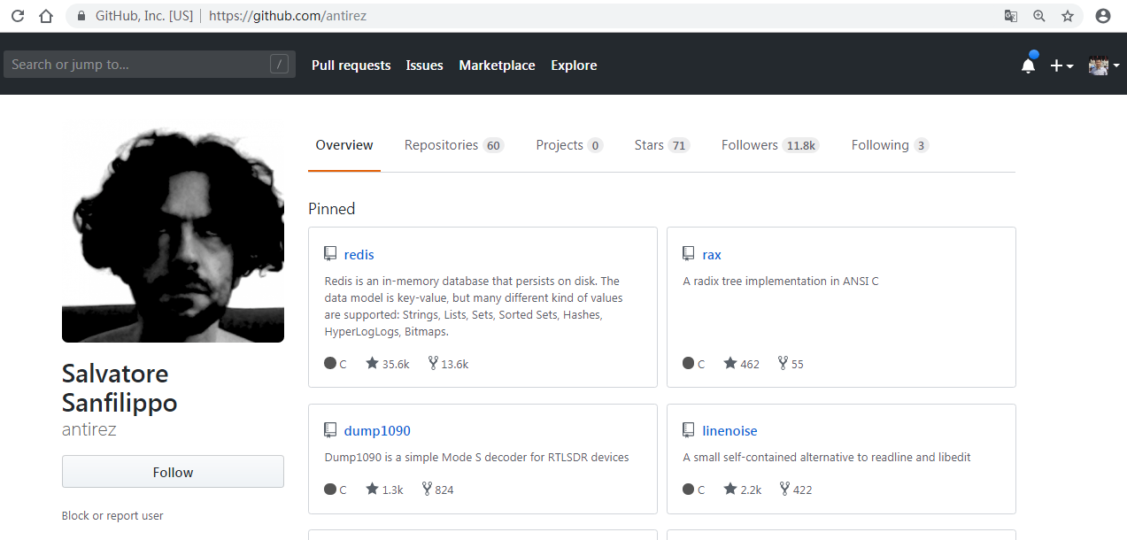
Task: Open Marketplace in the header
Action: click(x=497, y=66)
